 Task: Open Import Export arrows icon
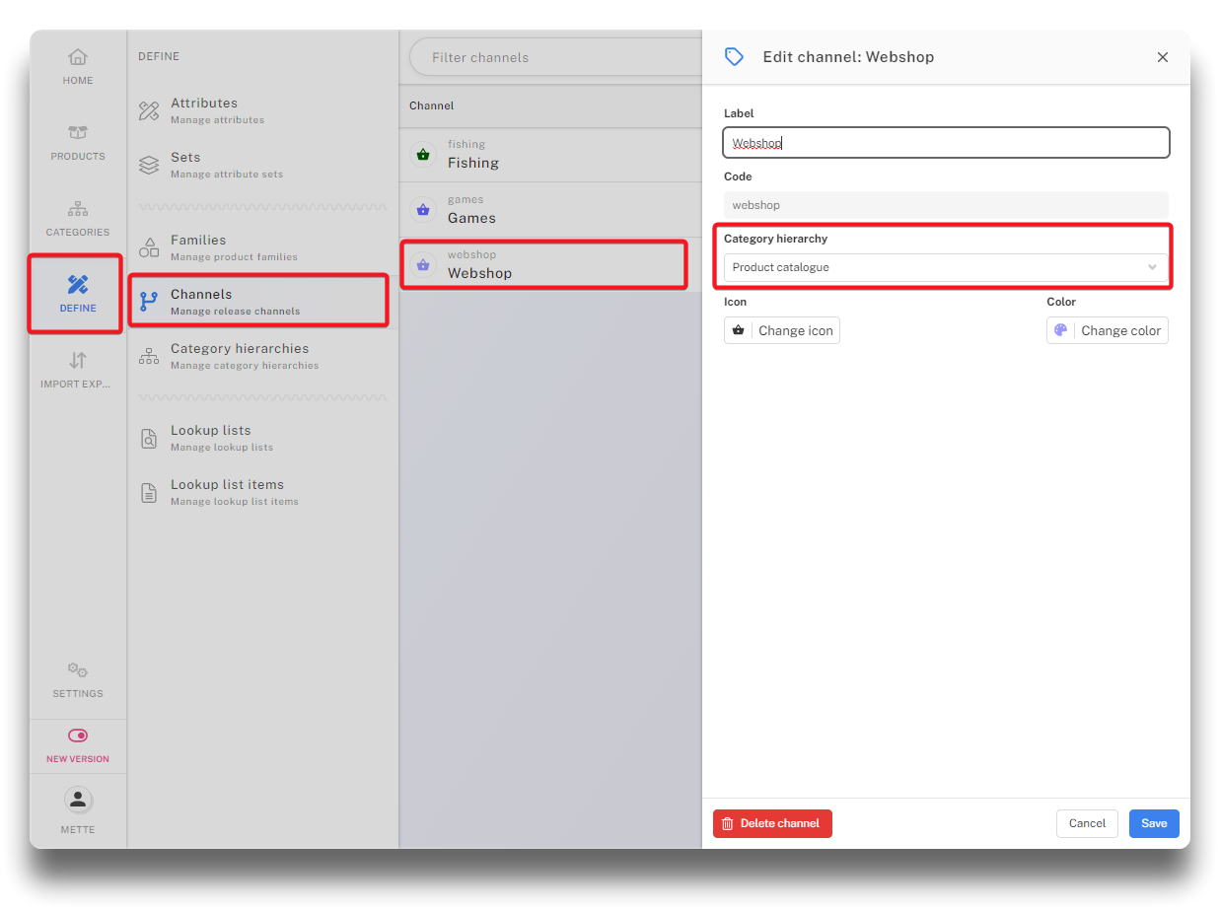click(78, 361)
